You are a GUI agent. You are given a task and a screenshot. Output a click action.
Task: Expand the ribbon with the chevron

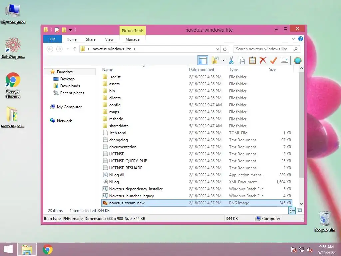tap(293, 39)
